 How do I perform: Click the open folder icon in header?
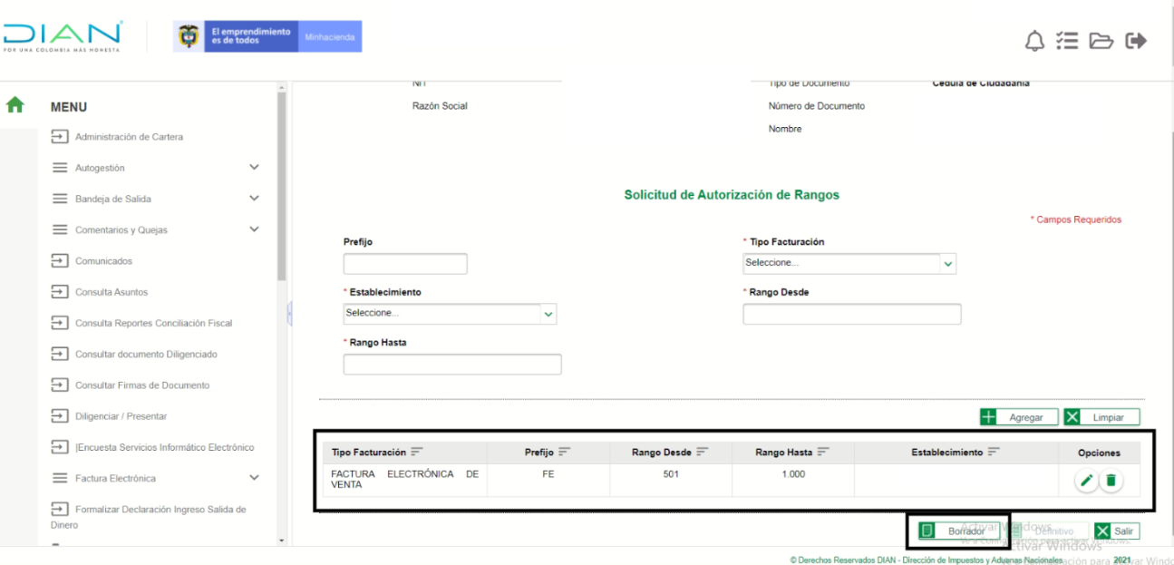(1101, 41)
